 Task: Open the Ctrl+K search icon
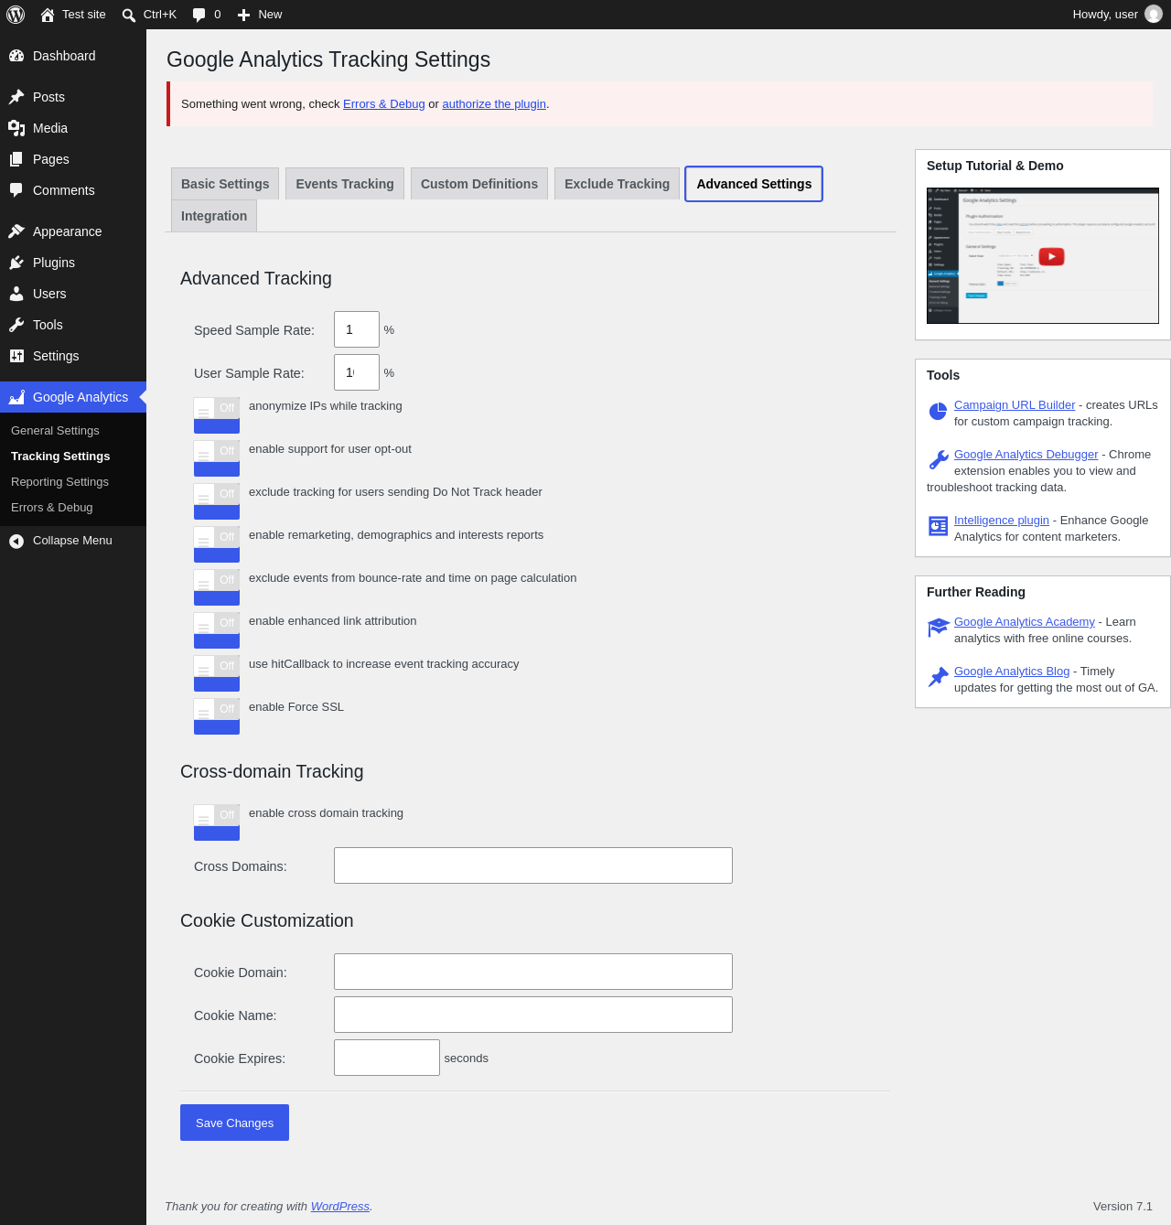pos(129,15)
